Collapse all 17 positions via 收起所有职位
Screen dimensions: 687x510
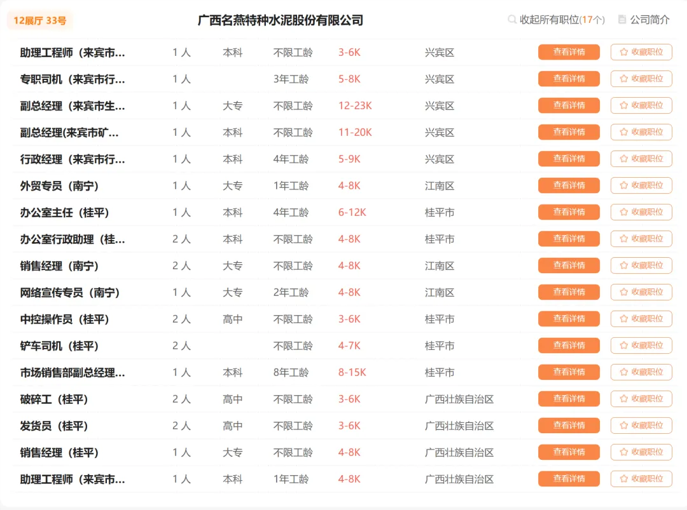556,20
